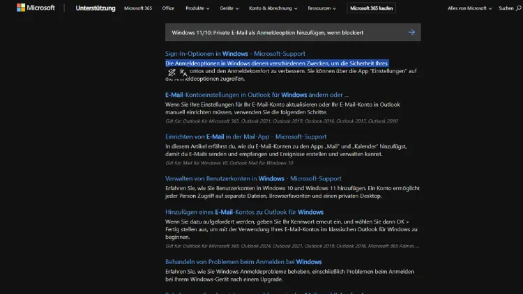Open the search magnifier icon

[518, 8]
